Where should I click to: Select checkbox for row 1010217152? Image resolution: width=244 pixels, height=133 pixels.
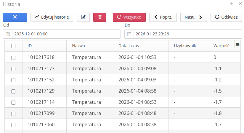click(x=13, y=80)
